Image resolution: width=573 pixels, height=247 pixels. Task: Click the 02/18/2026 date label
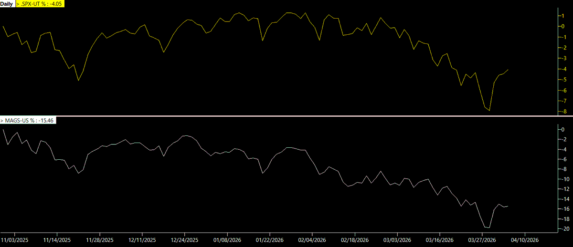coord(355,240)
